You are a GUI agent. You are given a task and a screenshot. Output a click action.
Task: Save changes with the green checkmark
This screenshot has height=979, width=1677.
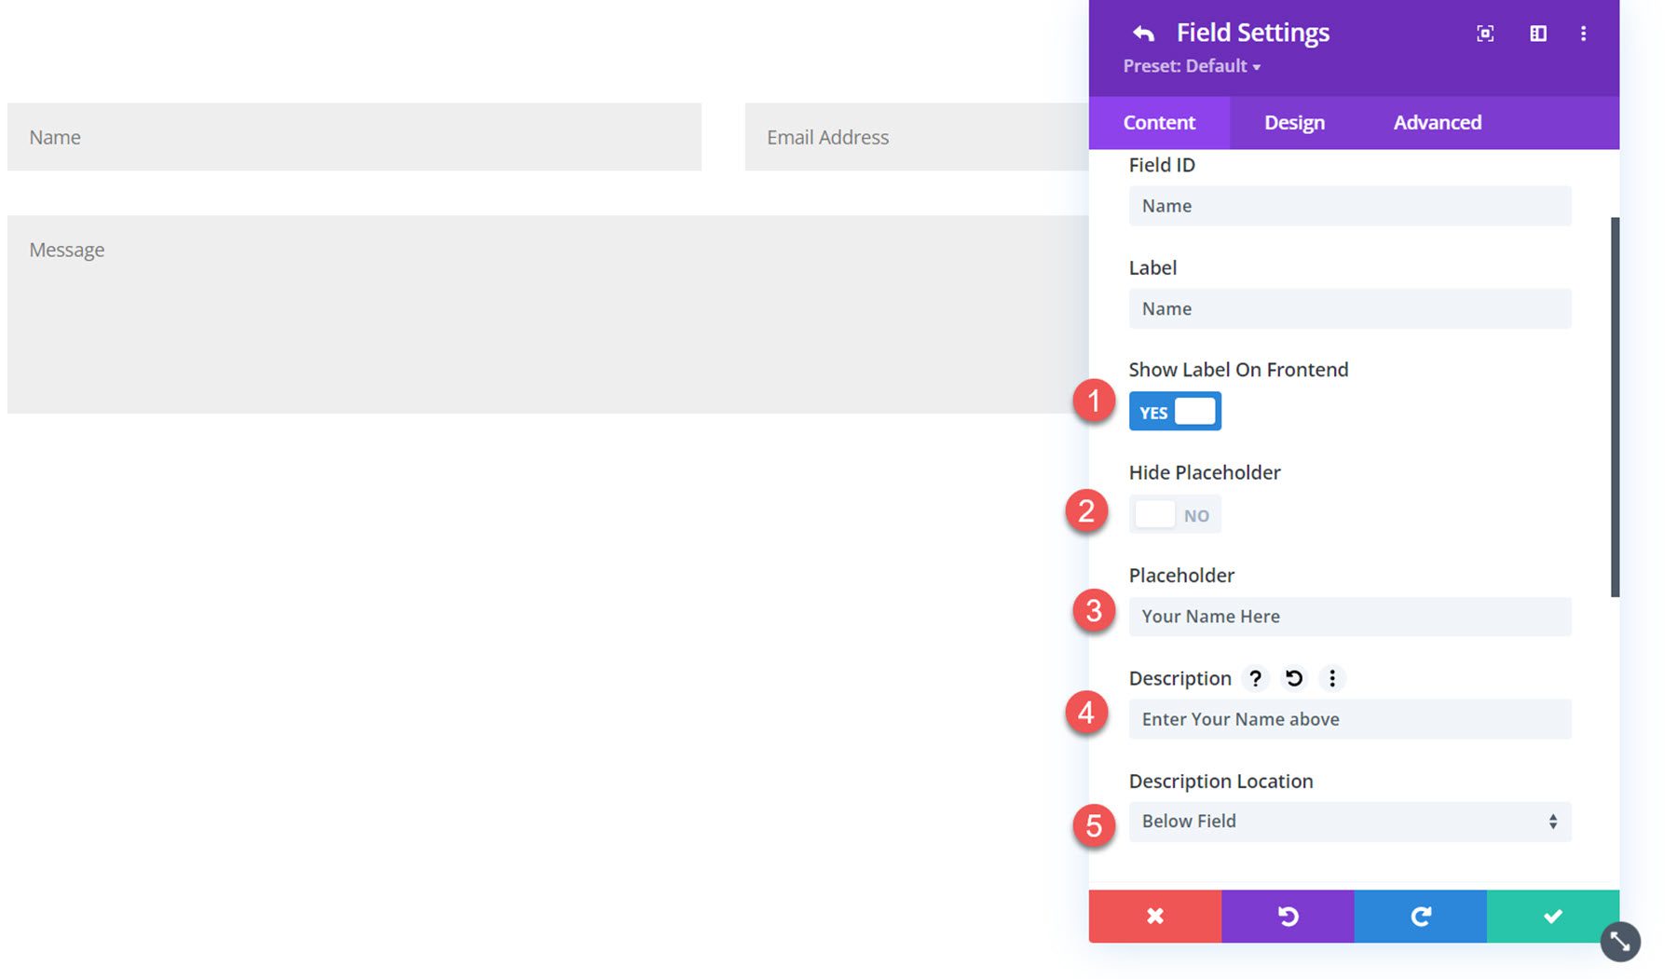click(x=1551, y=916)
